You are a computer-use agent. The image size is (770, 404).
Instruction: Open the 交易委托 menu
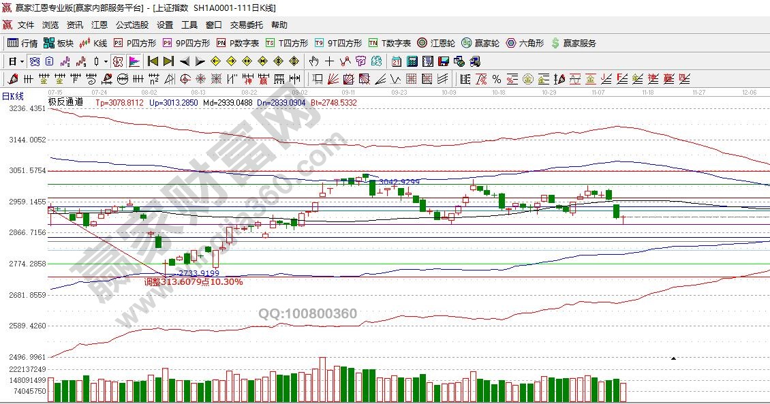click(x=246, y=25)
